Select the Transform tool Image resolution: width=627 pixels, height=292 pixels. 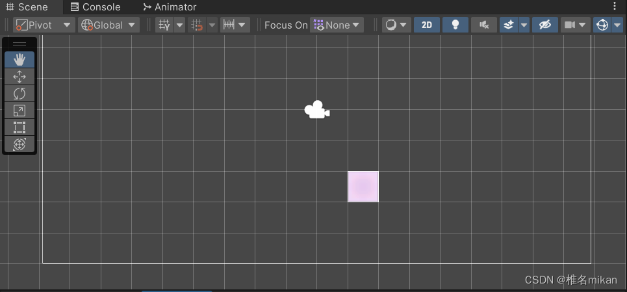19,144
